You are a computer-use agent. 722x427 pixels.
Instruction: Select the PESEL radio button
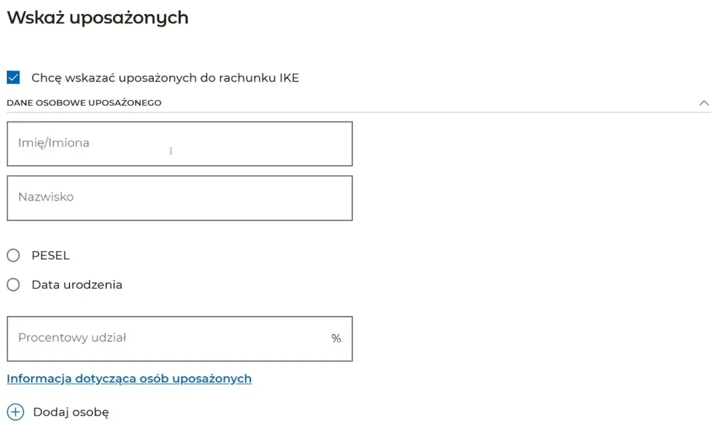(13, 256)
